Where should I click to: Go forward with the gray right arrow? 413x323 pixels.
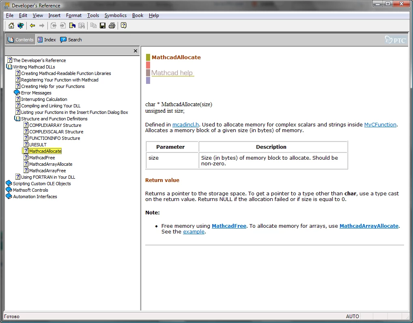point(42,26)
